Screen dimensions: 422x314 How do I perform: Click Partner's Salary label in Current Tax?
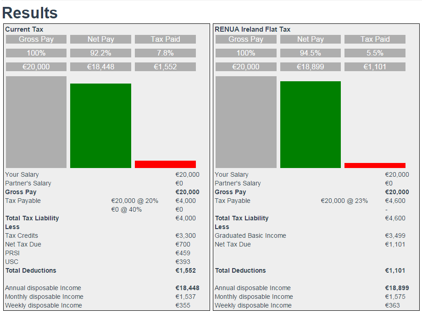point(28,183)
